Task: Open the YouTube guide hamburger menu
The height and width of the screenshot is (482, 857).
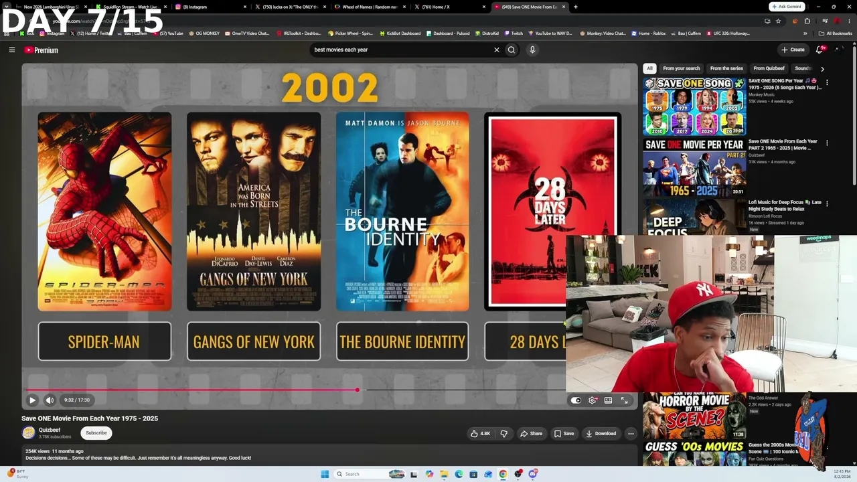Action: click(x=11, y=50)
